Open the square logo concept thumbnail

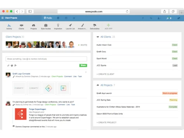[x=63, y=88]
